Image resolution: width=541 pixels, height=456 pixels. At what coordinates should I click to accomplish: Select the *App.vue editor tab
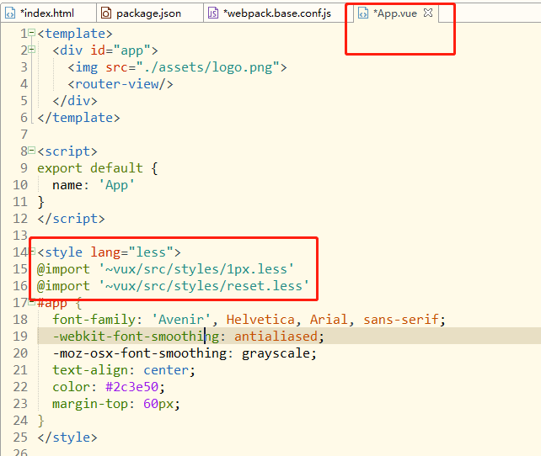click(394, 13)
